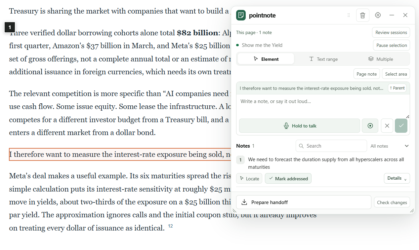The image size is (419, 250).
Task: Click the Page note button
Action: (366, 74)
